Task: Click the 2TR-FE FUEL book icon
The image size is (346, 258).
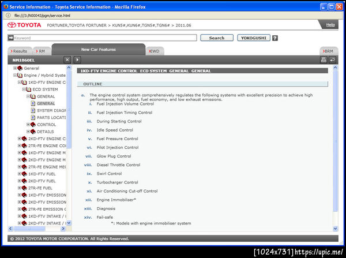Action: 24,188
